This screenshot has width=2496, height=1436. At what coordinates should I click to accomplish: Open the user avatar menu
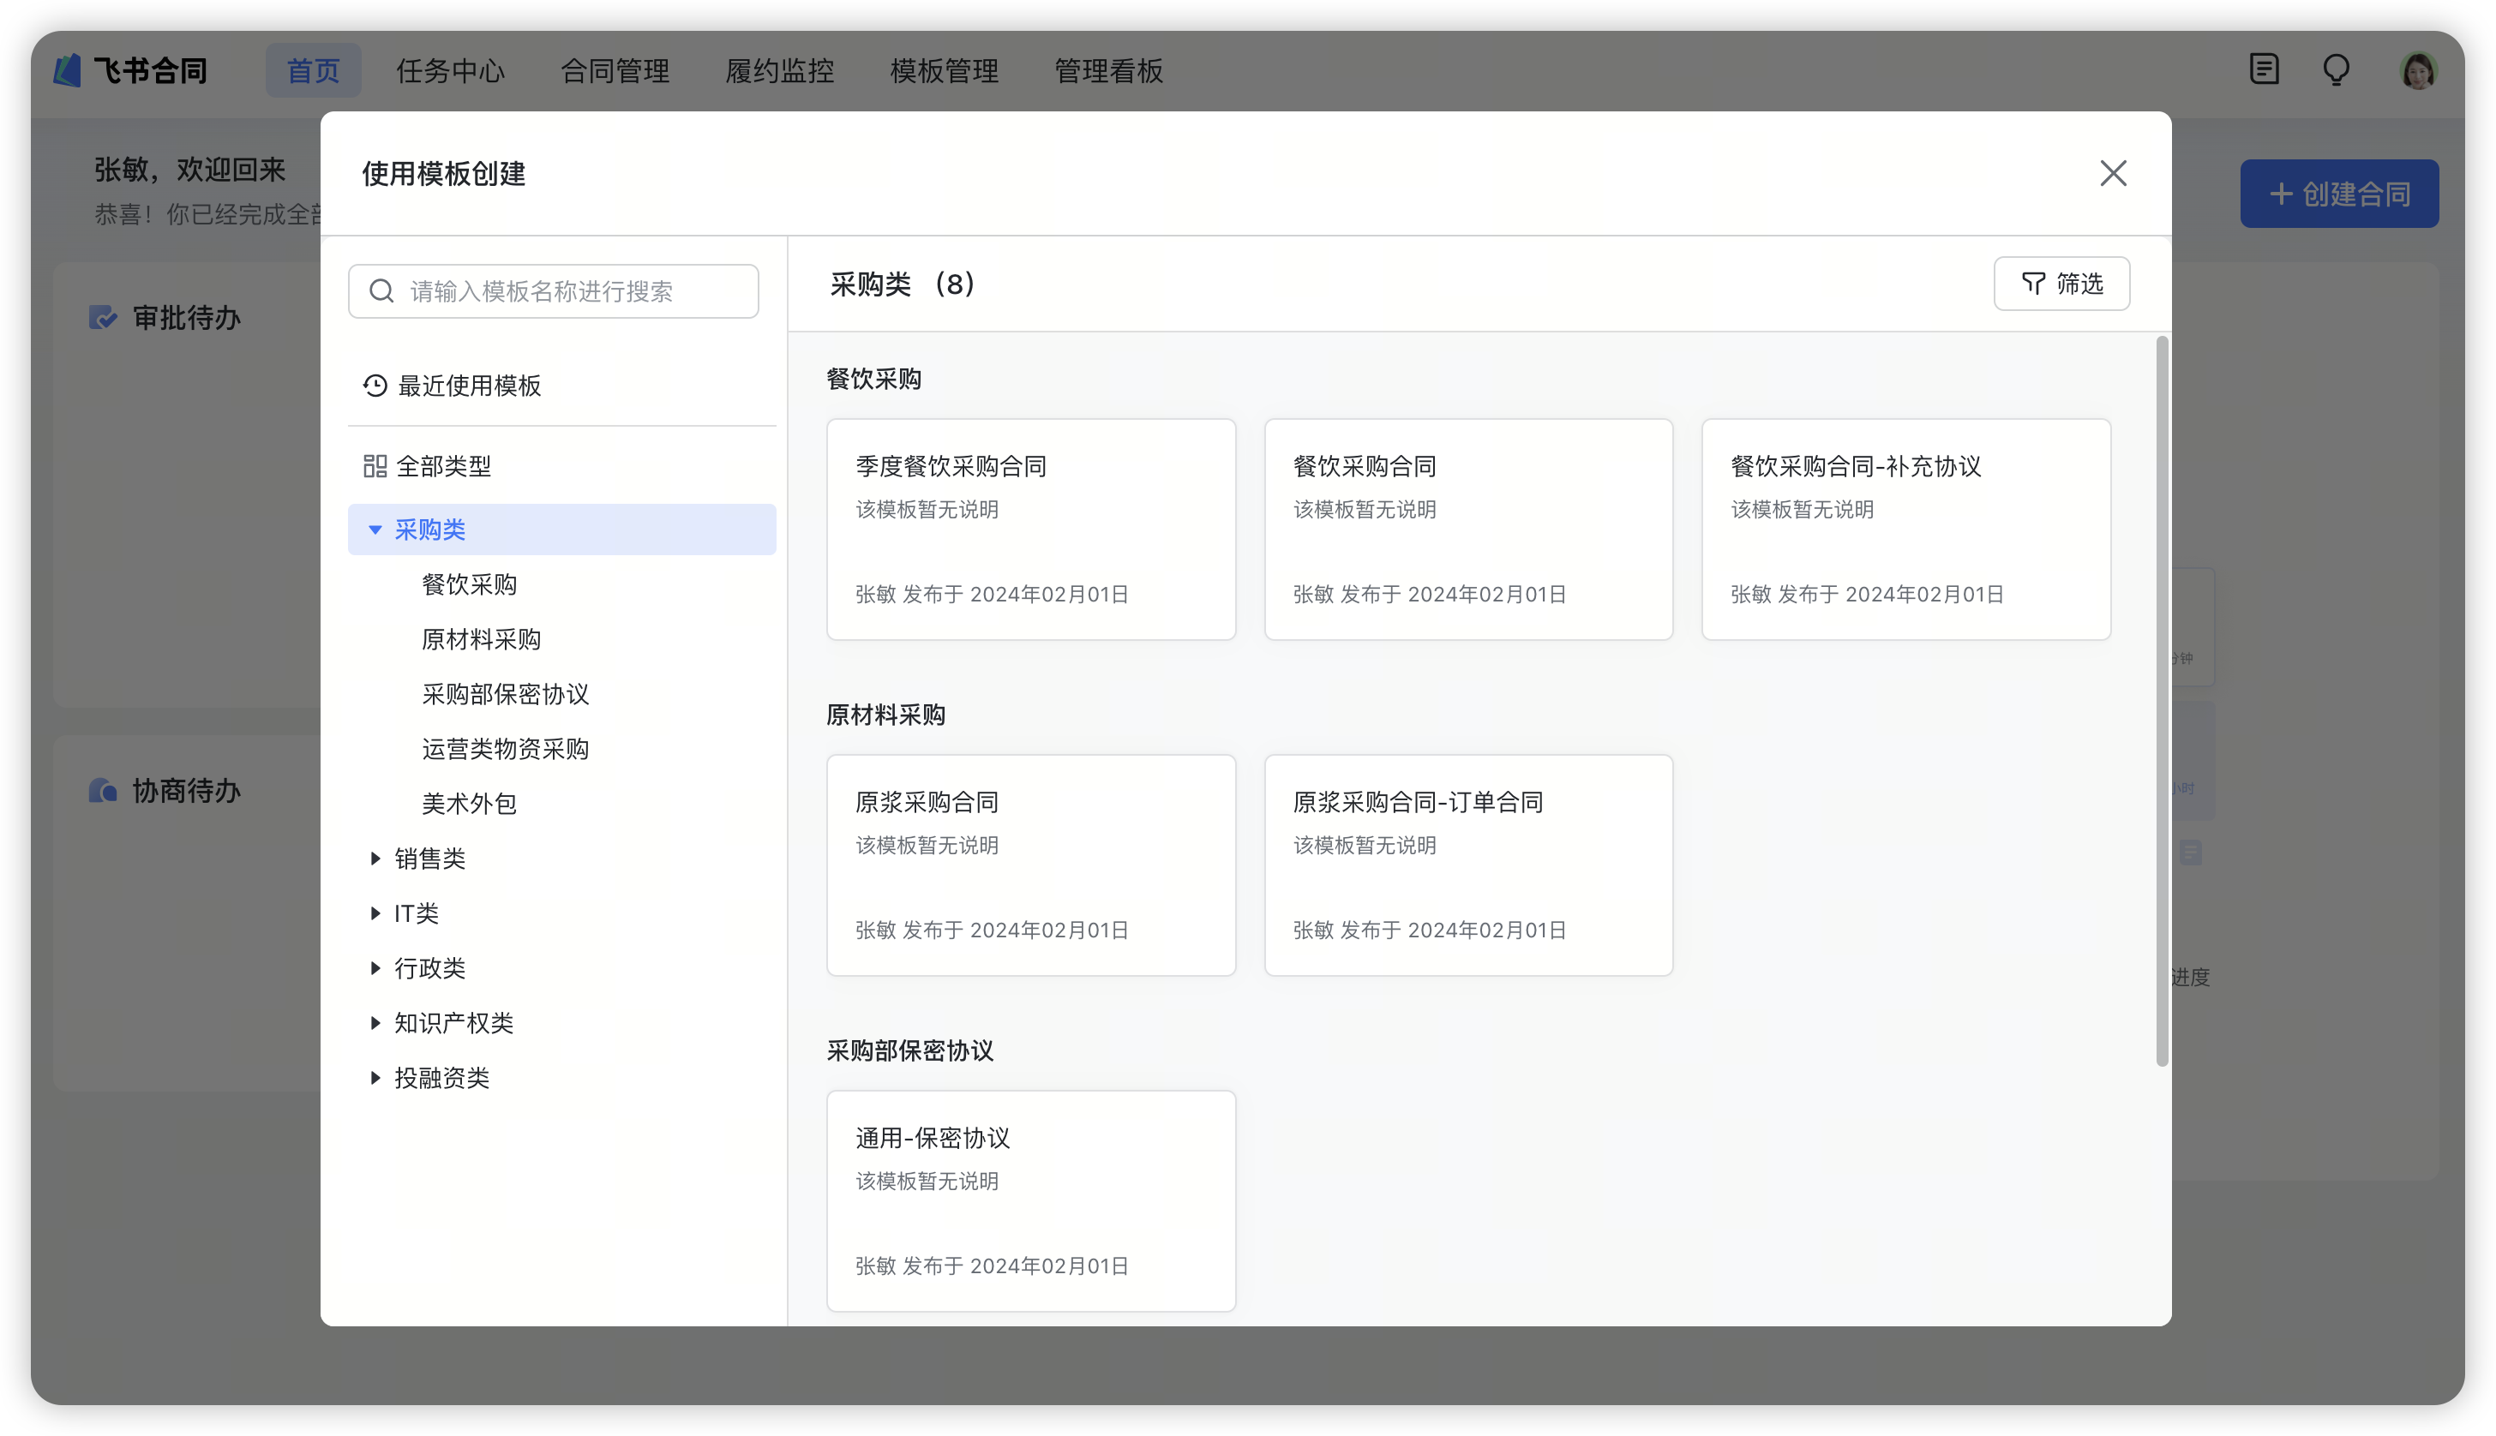[x=2418, y=71]
